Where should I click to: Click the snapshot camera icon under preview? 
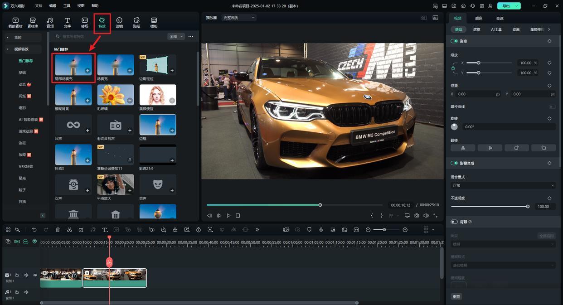pos(417,216)
